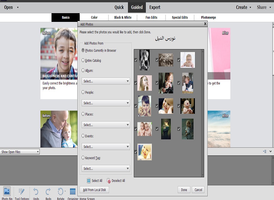Uncheck the black-and-white children photo checkbox
The height and width of the screenshot is (200, 274).
(136, 60)
